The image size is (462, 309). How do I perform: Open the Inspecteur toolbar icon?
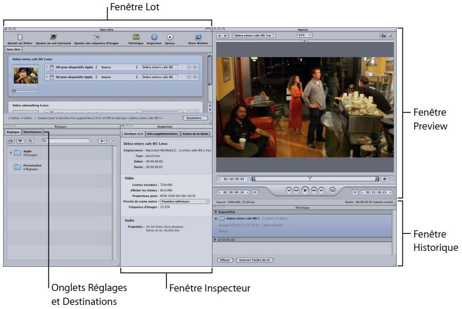coord(155,37)
